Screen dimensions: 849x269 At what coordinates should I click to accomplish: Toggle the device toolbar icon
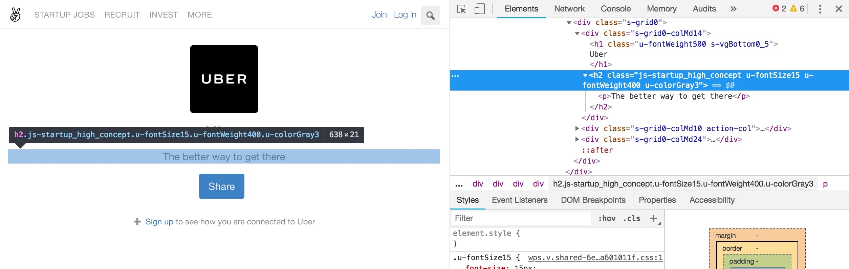click(x=479, y=9)
